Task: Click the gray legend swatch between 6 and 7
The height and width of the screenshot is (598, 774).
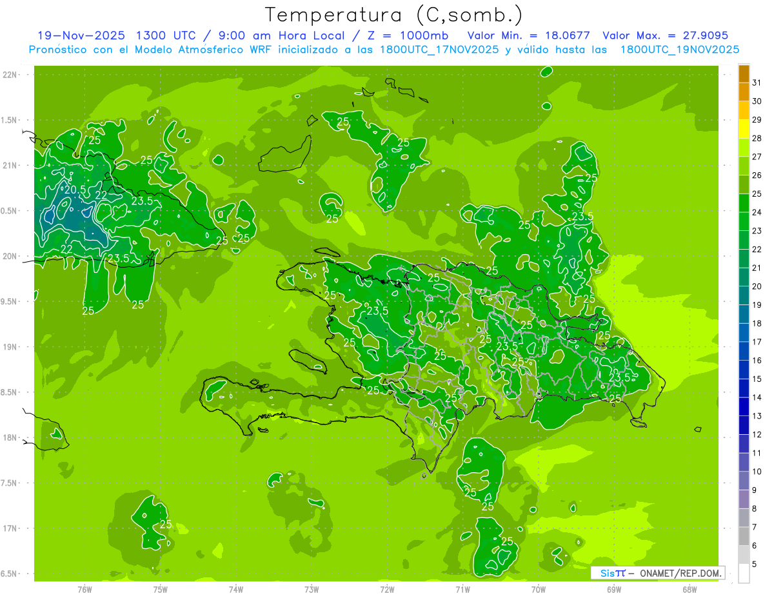Action: tap(744, 536)
